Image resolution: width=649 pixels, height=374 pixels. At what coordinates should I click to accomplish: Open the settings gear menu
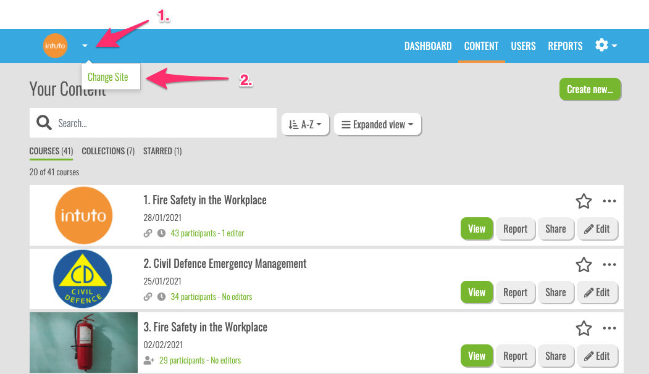pyautogui.click(x=606, y=46)
